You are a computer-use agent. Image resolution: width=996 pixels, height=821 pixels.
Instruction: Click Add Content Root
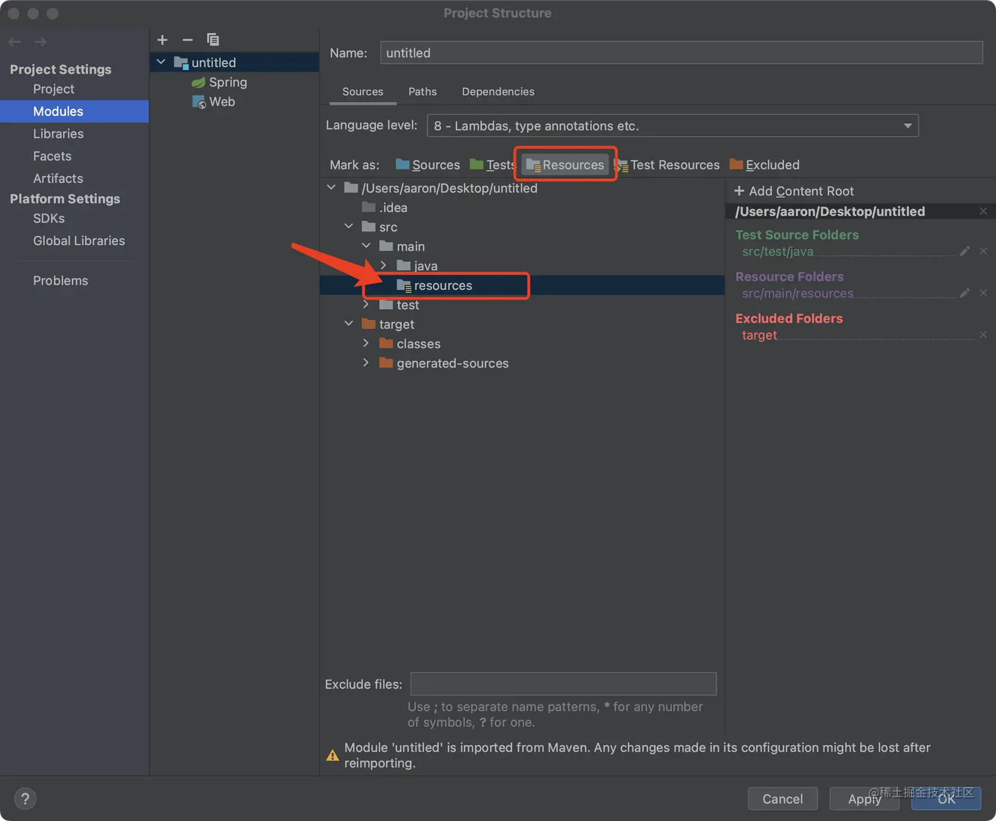point(794,191)
